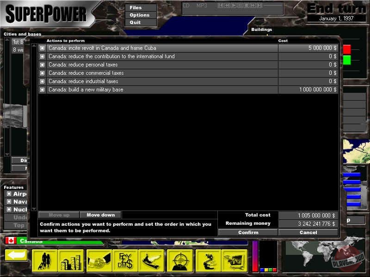The width and height of the screenshot is (370, 277).
Task: Open the Options menu
Action: 139,15
